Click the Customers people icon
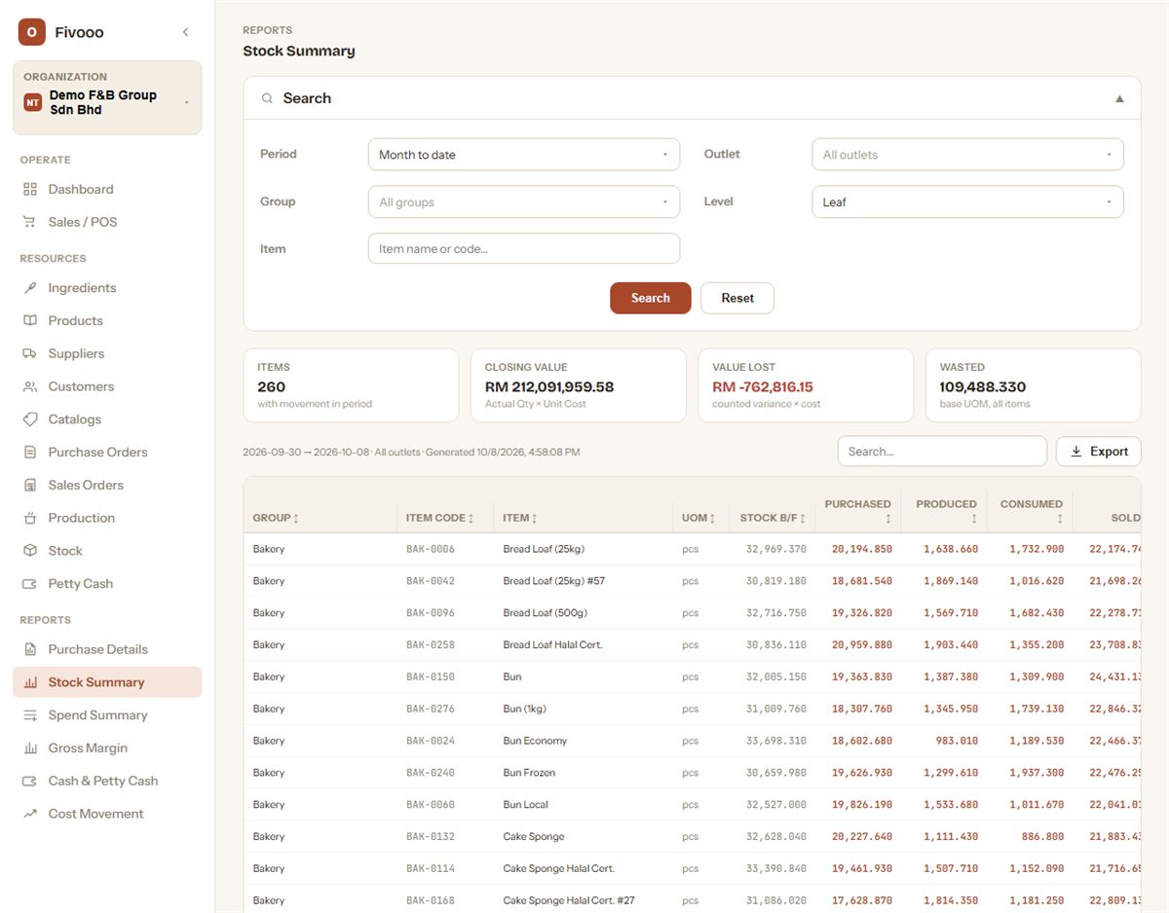Image resolution: width=1169 pixels, height=913 pixels. point(30,386)
